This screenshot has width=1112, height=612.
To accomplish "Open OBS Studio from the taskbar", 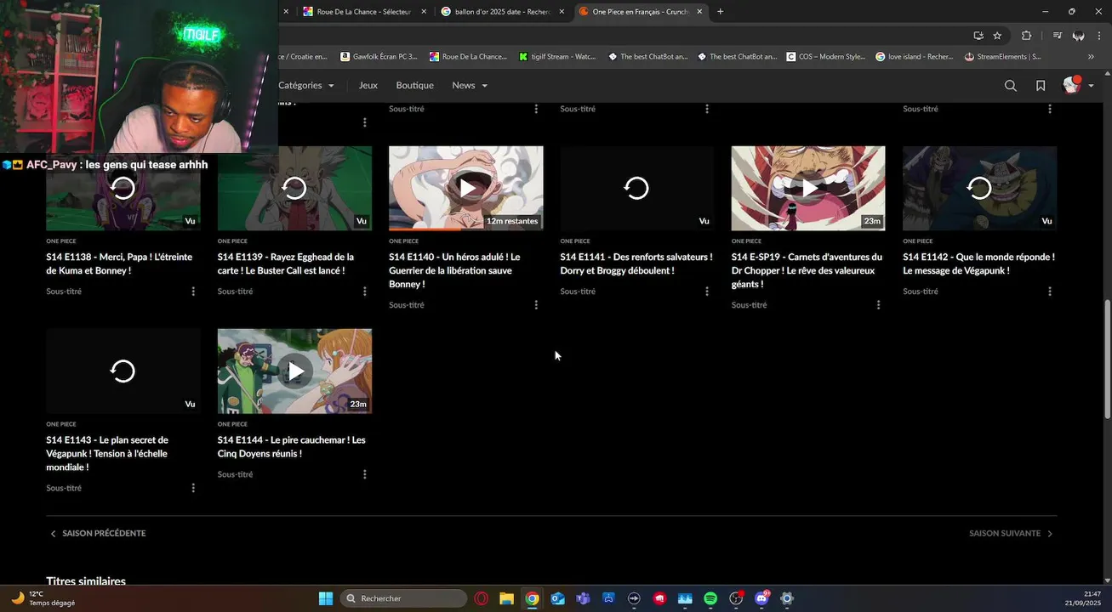I will pos(736,598).
